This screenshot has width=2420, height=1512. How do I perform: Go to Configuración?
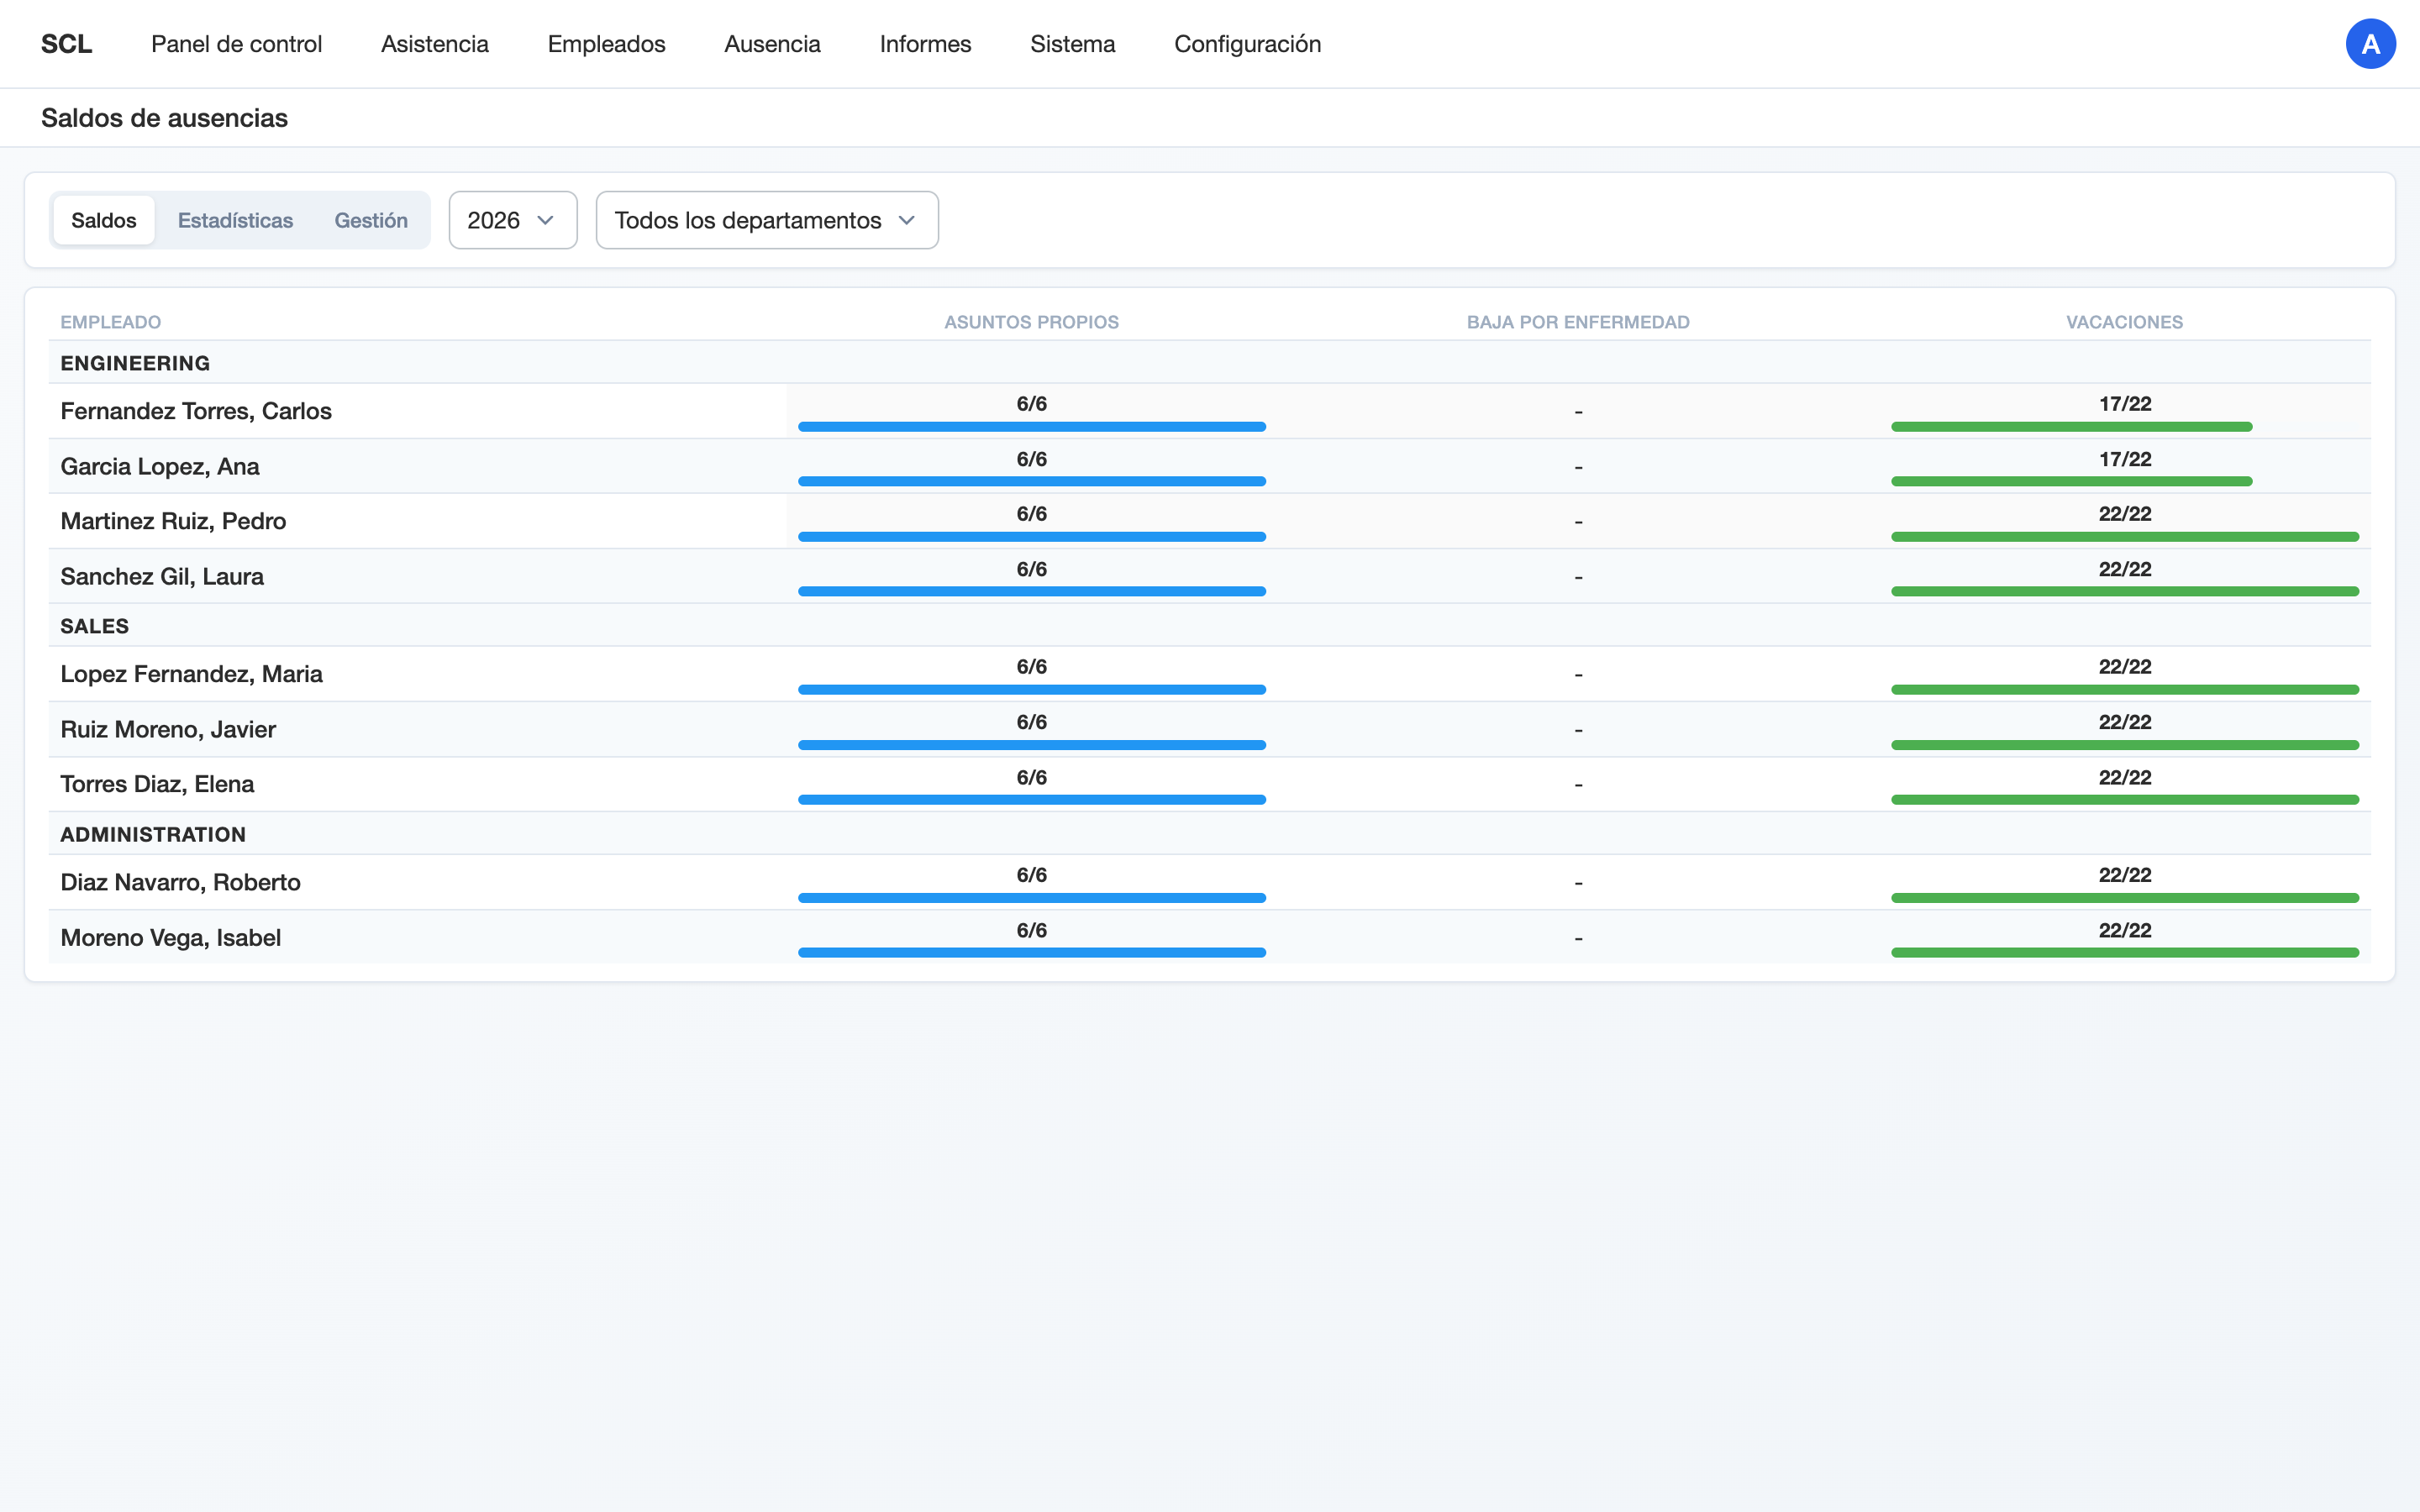[x=1247, y=43]
